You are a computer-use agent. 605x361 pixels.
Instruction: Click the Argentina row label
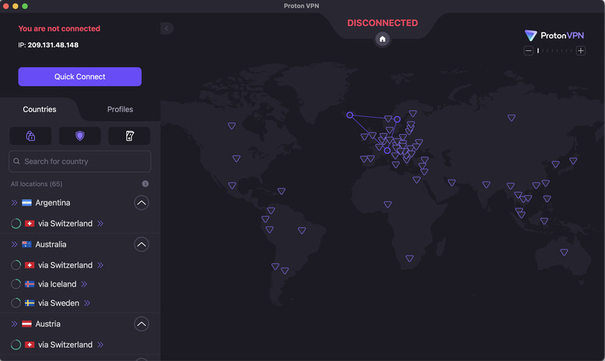tap(53, 203)
